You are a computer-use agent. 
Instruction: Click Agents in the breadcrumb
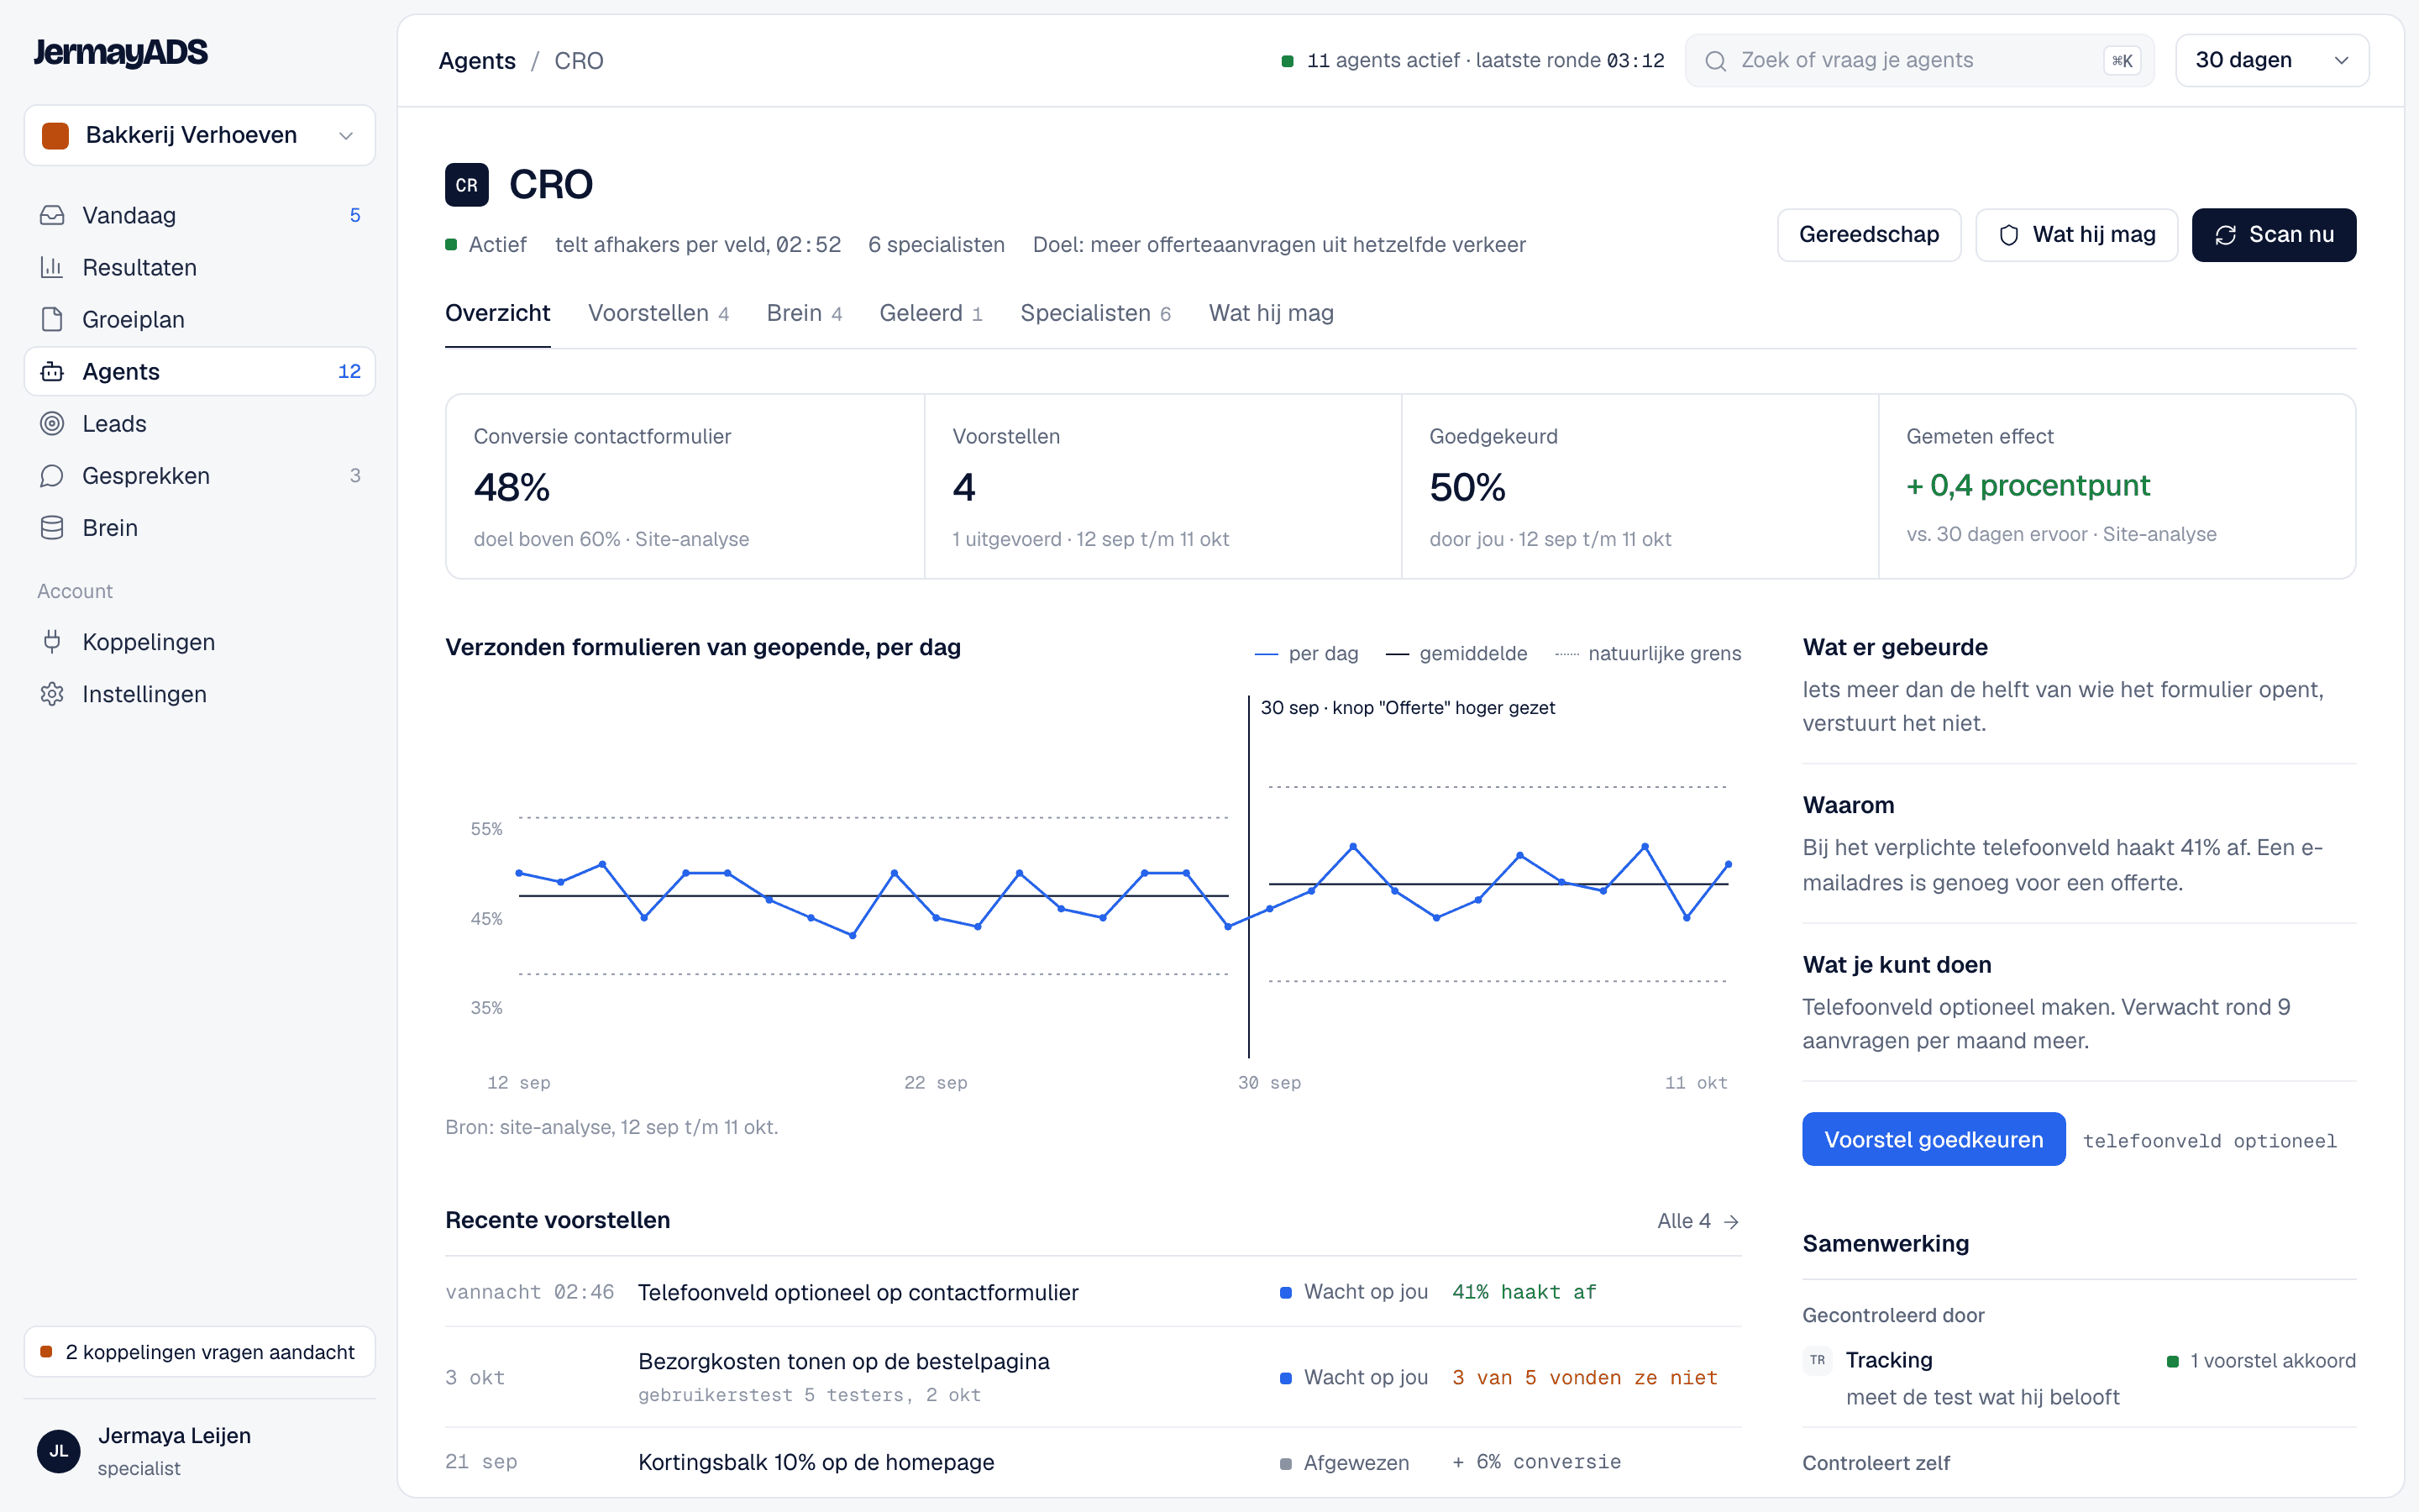point(477,61)
